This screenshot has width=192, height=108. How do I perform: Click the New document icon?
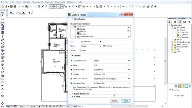(x=3, y=7)
